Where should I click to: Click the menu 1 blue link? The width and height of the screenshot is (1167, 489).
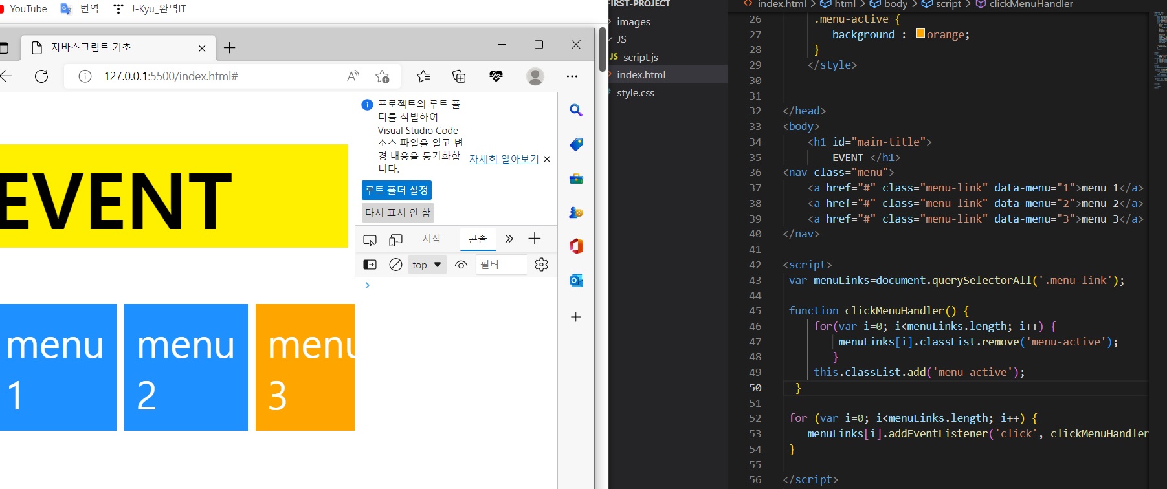pos(58,367)
